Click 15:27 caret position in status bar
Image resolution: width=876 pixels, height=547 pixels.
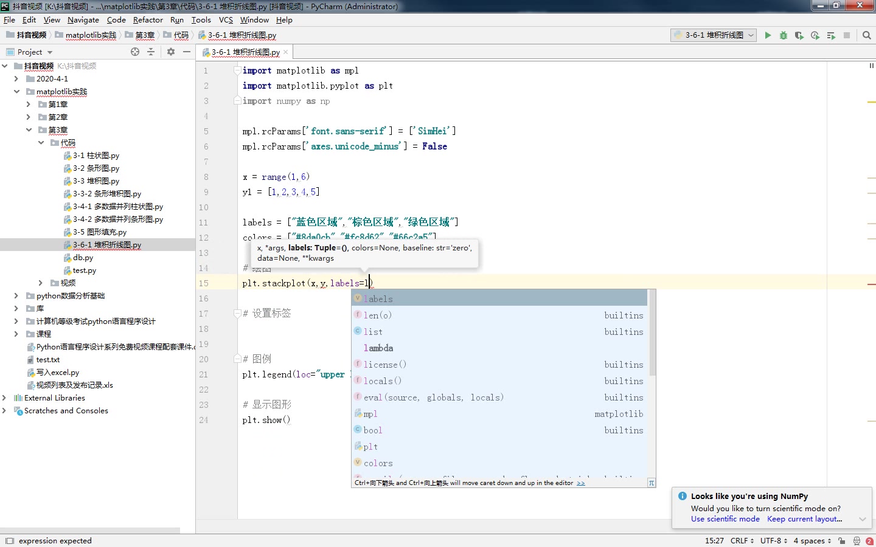[714, 540]
